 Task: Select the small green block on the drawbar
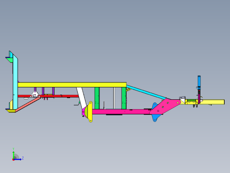(192, 100)
